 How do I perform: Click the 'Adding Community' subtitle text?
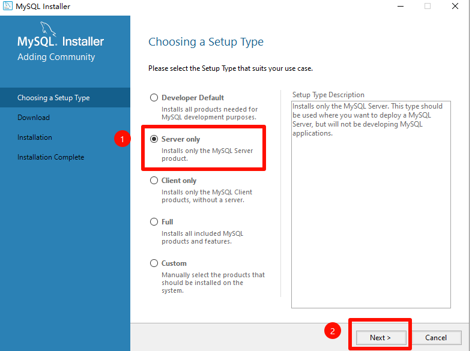click(56, 57)
